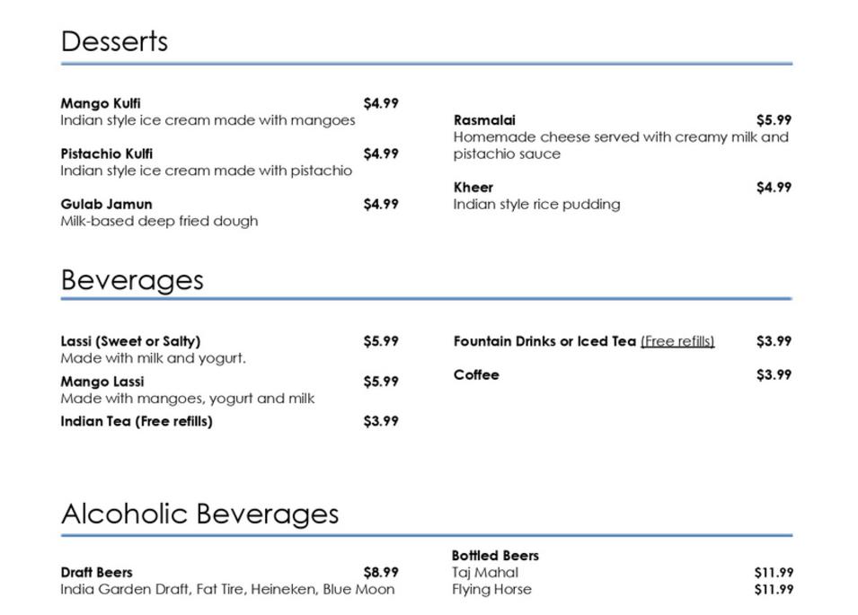Image resolution: width=858 pixels, height=615 pixels.
Task: Click the Beverages section heading
Action: (132, 280)
